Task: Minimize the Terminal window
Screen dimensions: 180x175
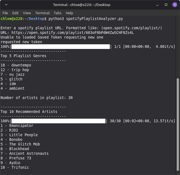Action: coord(157,5)
